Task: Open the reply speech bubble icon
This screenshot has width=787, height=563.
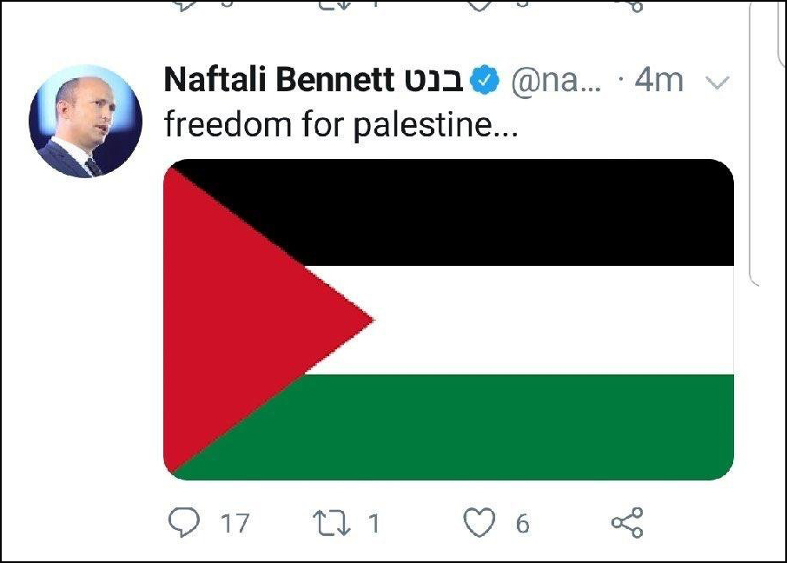Action: click(x=183, y=523)
